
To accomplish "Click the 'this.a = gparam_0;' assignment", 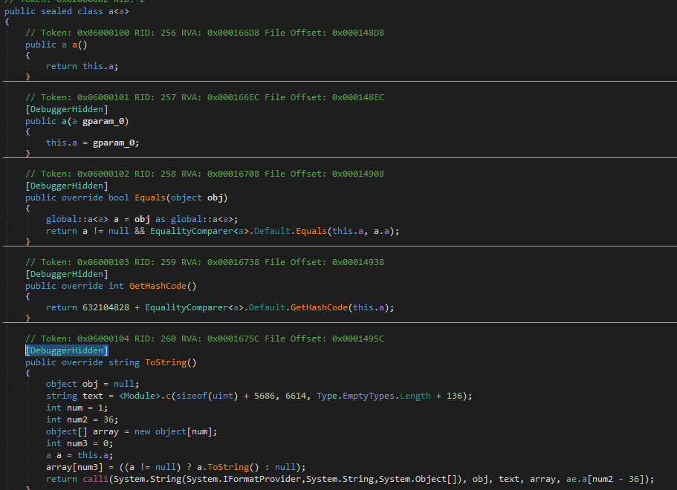I will (x=92, y=143).
